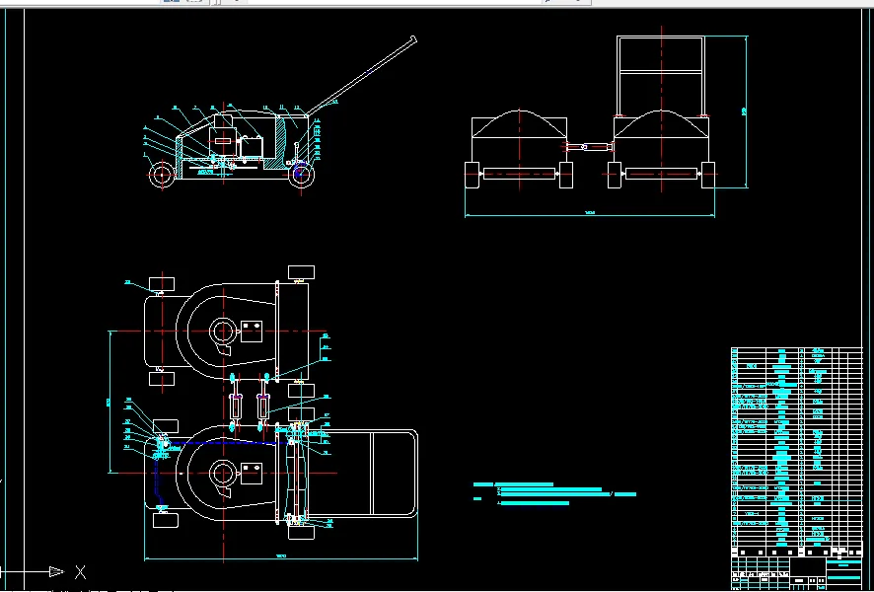Screen dimensions: 874x592
Task: Select the parts list table on right
Action: (796, 452)
